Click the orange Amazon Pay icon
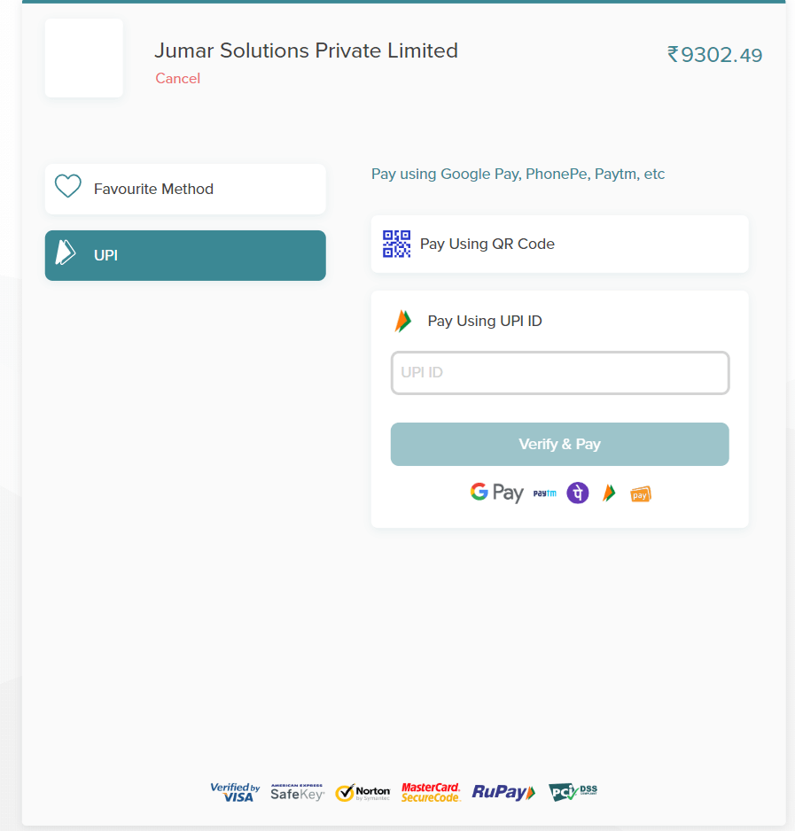795x831 pixels. click(641, 494)
